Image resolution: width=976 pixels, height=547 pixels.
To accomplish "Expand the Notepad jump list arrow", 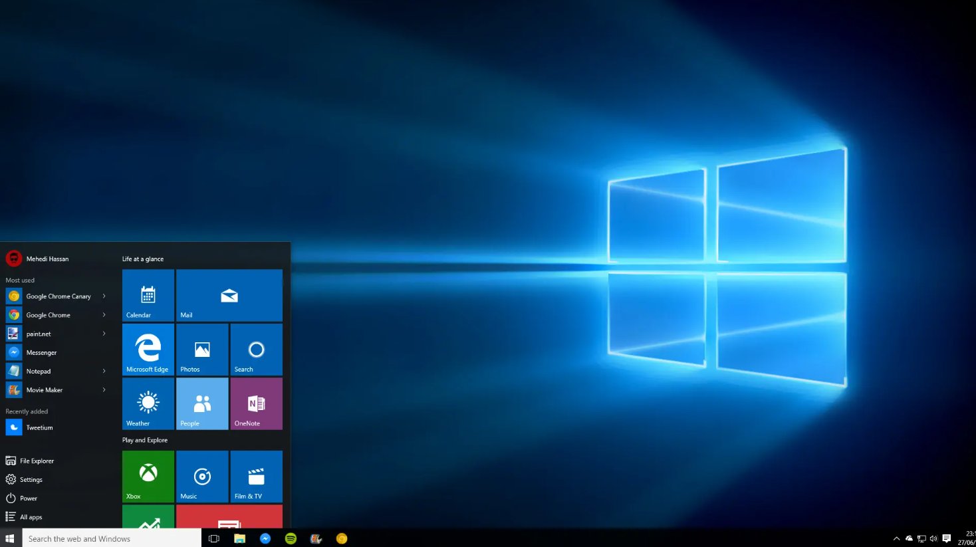I will pyautogui.click(x=105, y=371).
